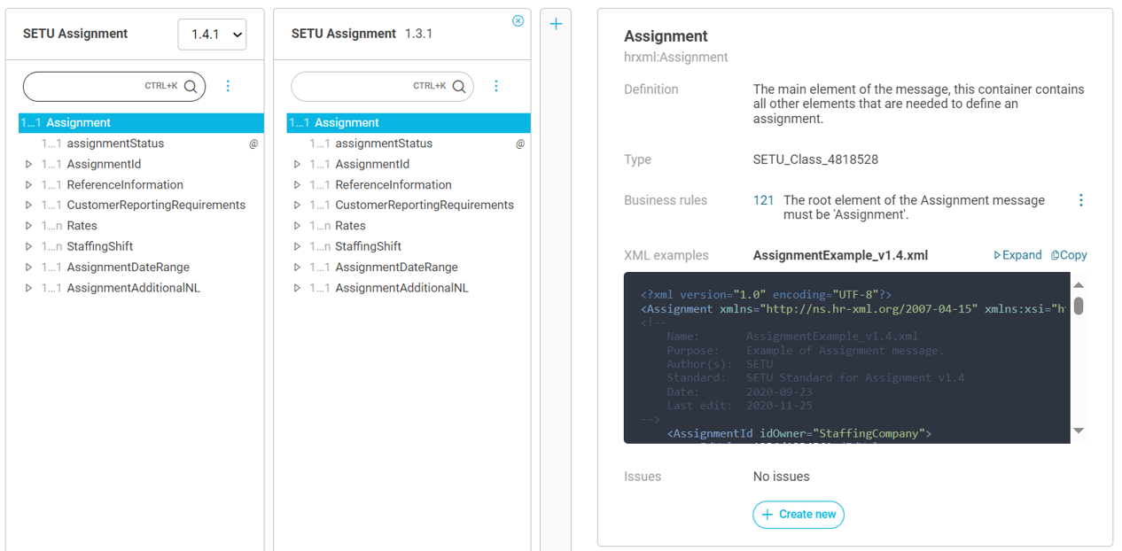This screenshot has width=1122, height=551.
Task: Select the Rates row in the 1.4.1 tree
Action: tap(141, 226)
